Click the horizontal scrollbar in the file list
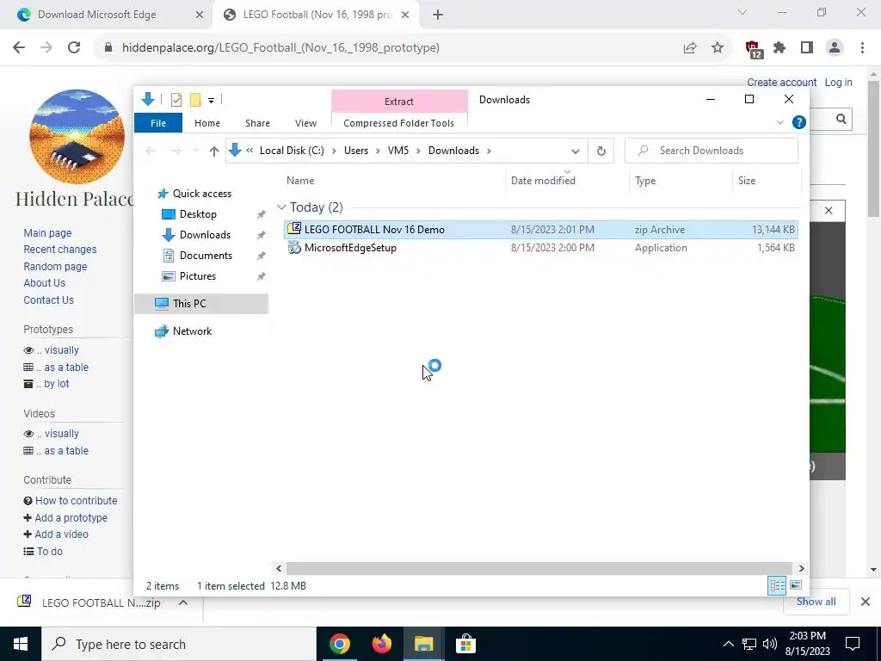The image size is (881, 661). 539,568
